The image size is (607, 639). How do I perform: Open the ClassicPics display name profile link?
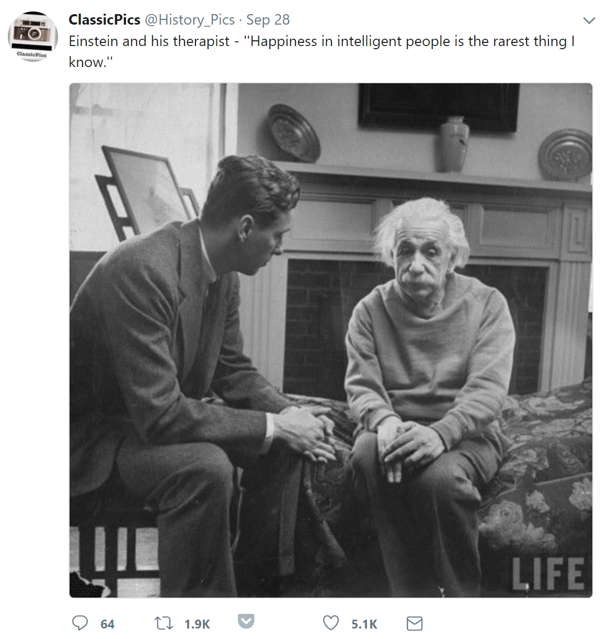(105, 19)
